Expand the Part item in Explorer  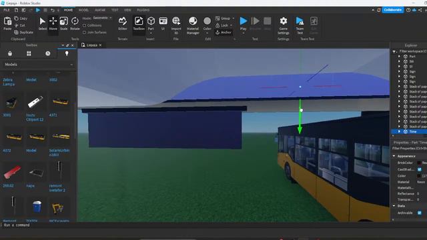pos(399,56)
